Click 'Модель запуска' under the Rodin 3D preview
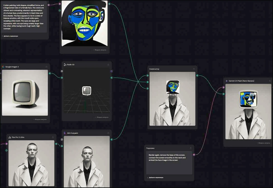This screenshot has width=273, height=188. (102, 117)
